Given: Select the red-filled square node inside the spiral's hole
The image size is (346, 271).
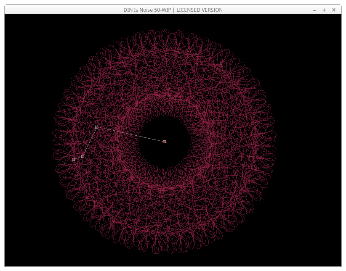Looking at the screenshot, I should point(164,142).
